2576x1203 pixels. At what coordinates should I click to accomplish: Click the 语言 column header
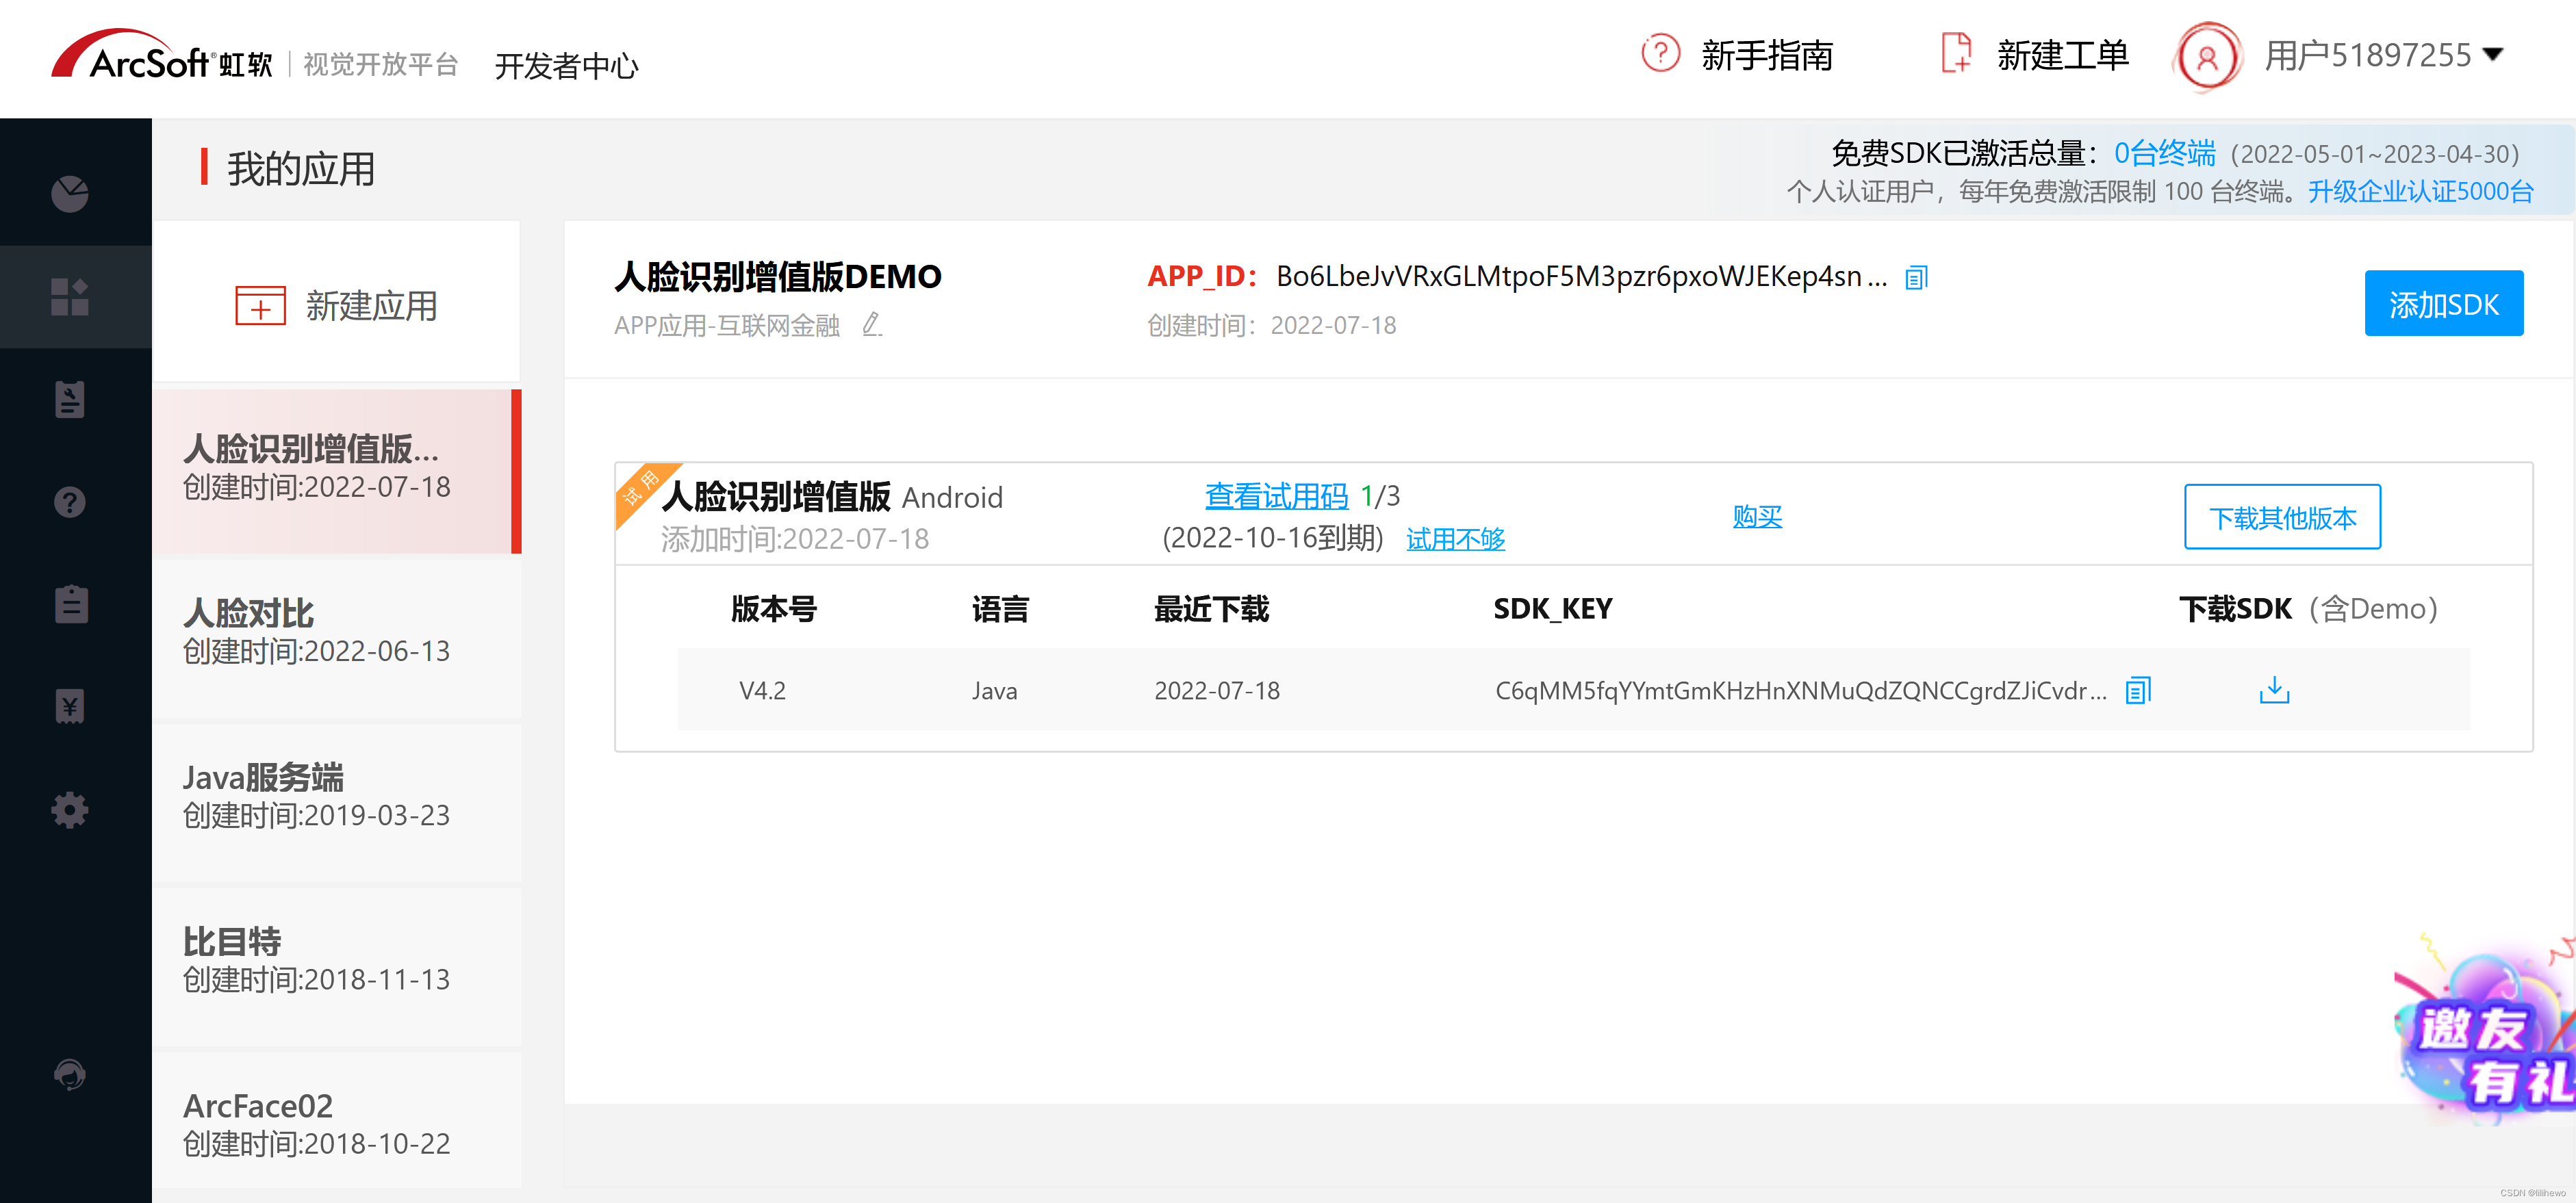1000,609
